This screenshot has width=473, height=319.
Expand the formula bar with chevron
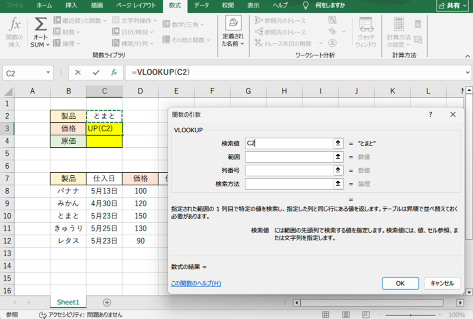pyautogui.click(x=467, y=72)
